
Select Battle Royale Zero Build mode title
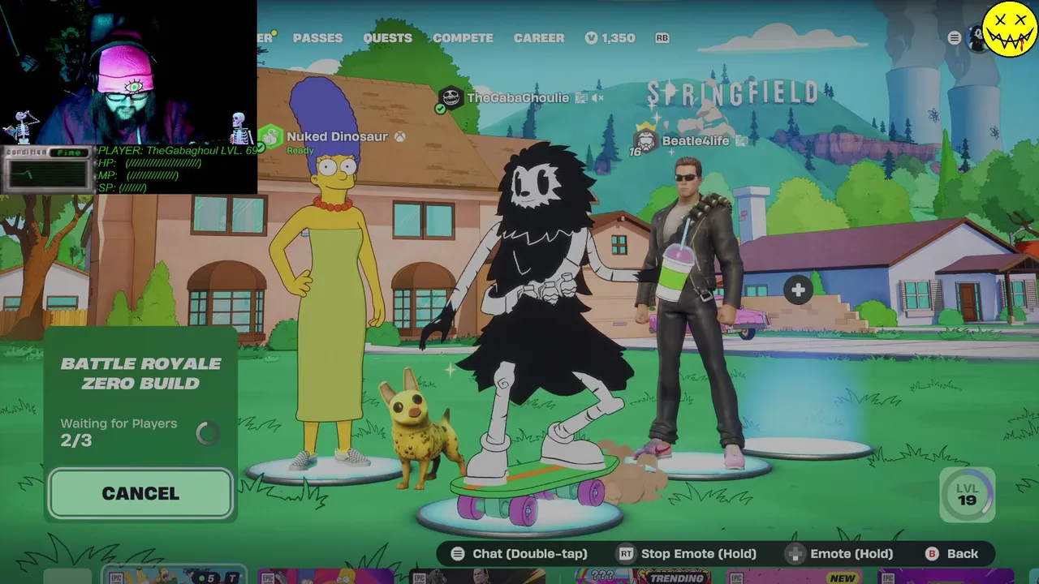tap(140, 373)
